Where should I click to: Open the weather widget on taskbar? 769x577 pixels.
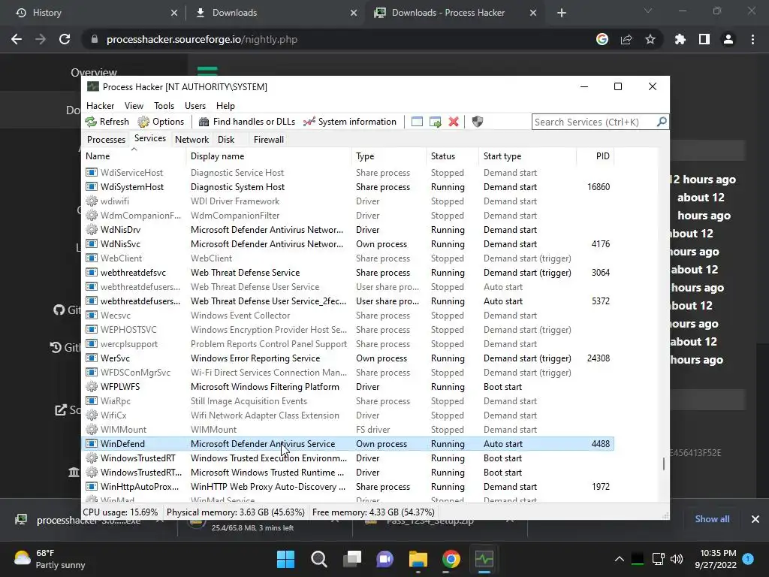click(x=50, y=559)
